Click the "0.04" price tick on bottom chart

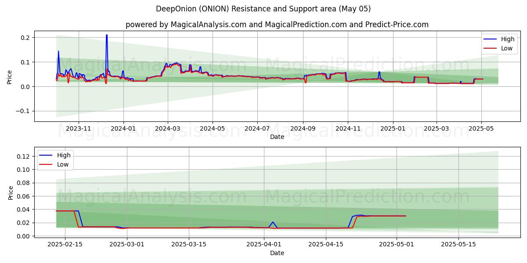23,210
